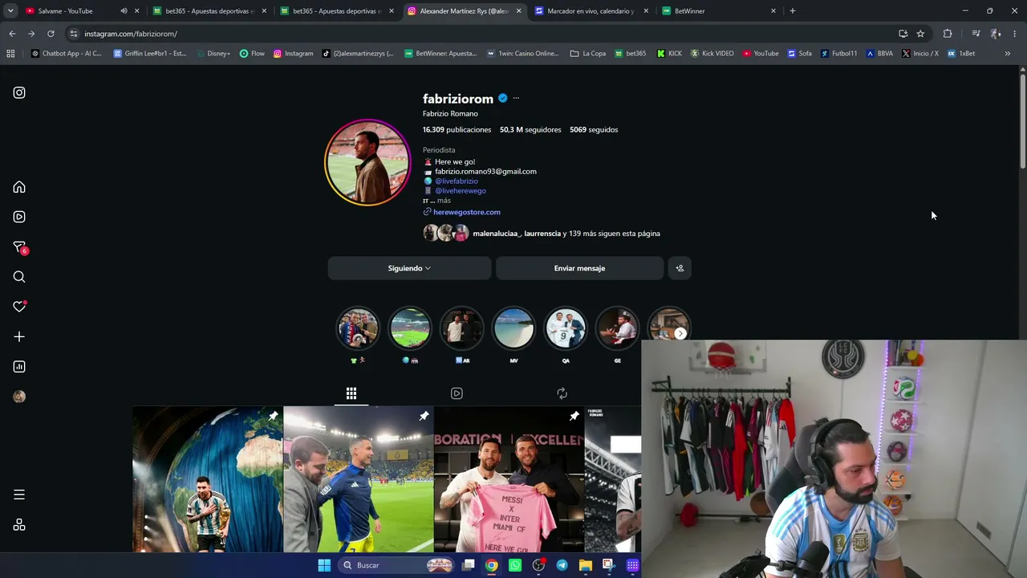Go back to the previous page
The image size is (1027, 578).
(12, 34)
